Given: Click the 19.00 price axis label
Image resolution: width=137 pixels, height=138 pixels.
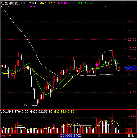Looking at the screenshot, I should pyautogui.click(x=132, y=49).
